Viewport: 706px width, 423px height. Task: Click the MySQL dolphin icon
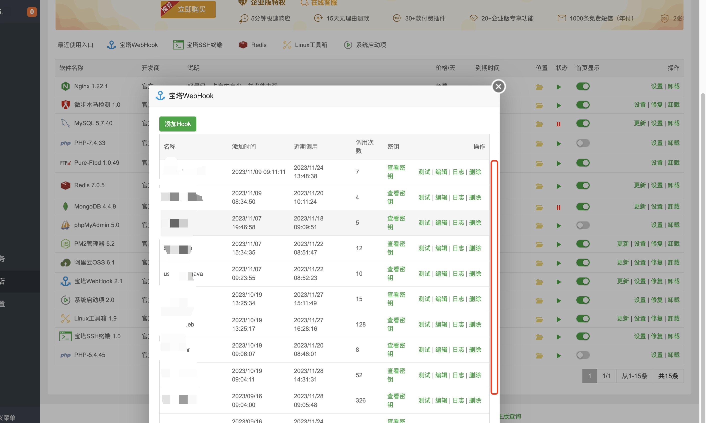click(x=65, y=123)
